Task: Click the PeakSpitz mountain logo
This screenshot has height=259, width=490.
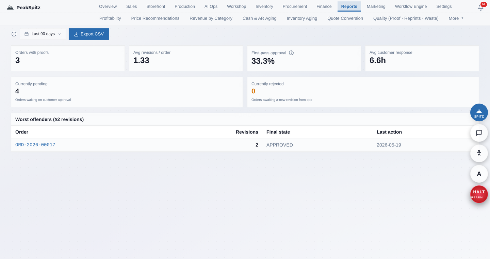Action: [10, 7]
